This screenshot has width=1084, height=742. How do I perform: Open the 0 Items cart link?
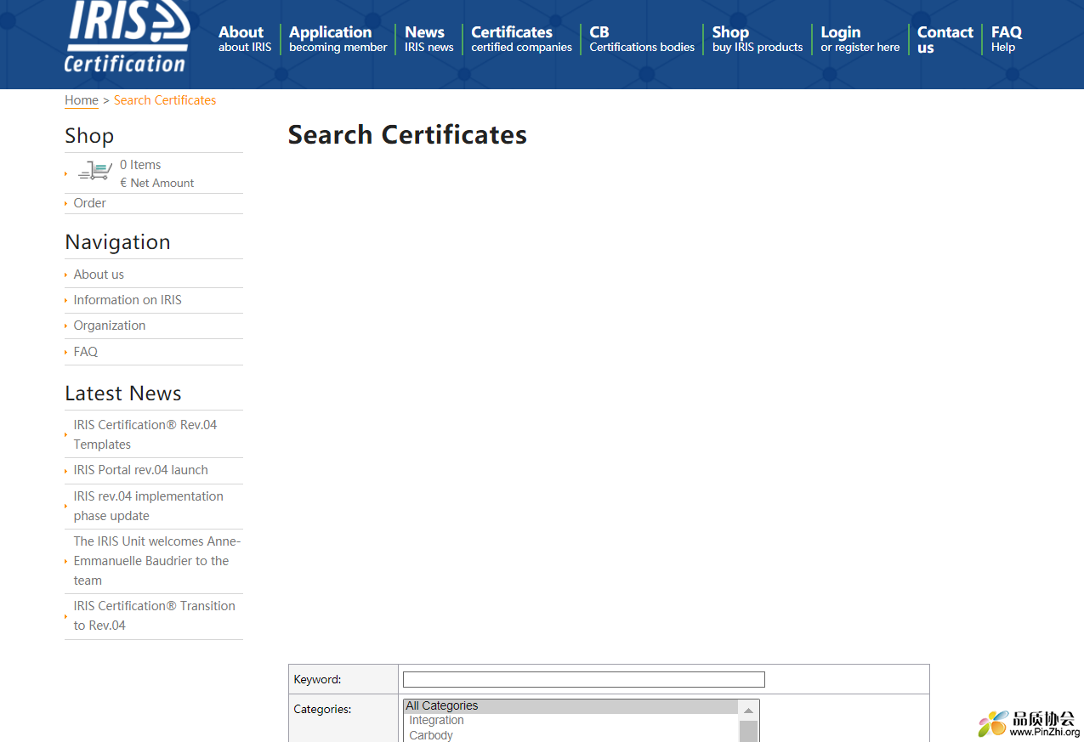click(x=140, y=165)
